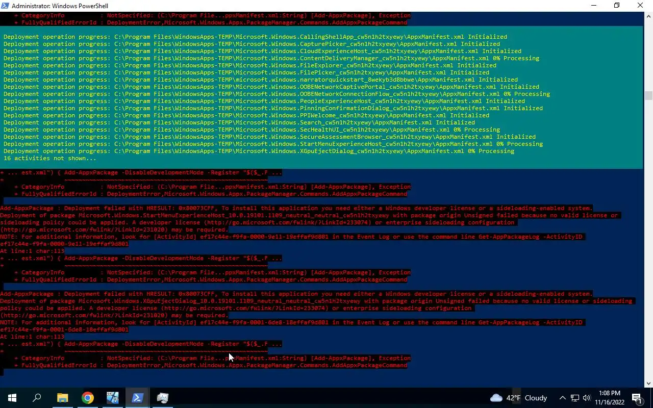Image resolution: width=653 pixels, height=408 pixels.
Task: Click the 'Administrator: Windows PowerShell' title text
Action: point(60,6)
